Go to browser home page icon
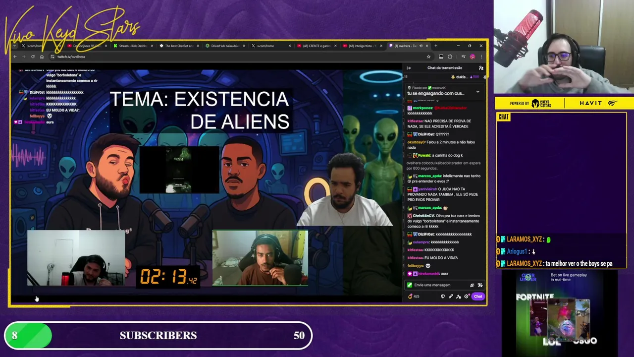The width and height of the screenshot is (634, 357). 42,57
